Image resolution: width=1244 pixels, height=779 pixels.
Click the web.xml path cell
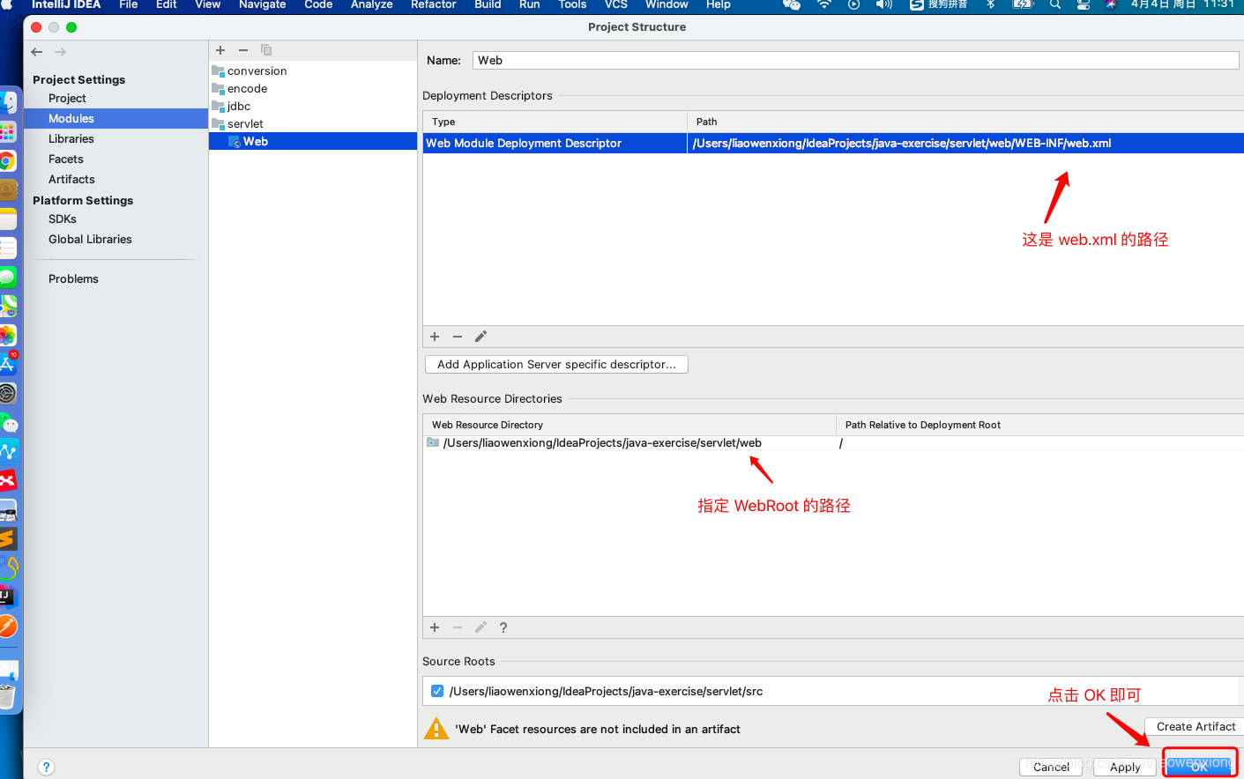click(965, 143)
